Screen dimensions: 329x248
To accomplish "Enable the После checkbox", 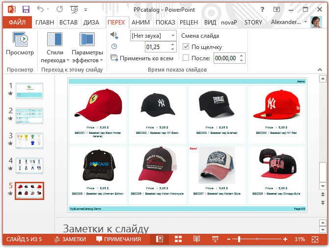I will click(x=186, y=58).
